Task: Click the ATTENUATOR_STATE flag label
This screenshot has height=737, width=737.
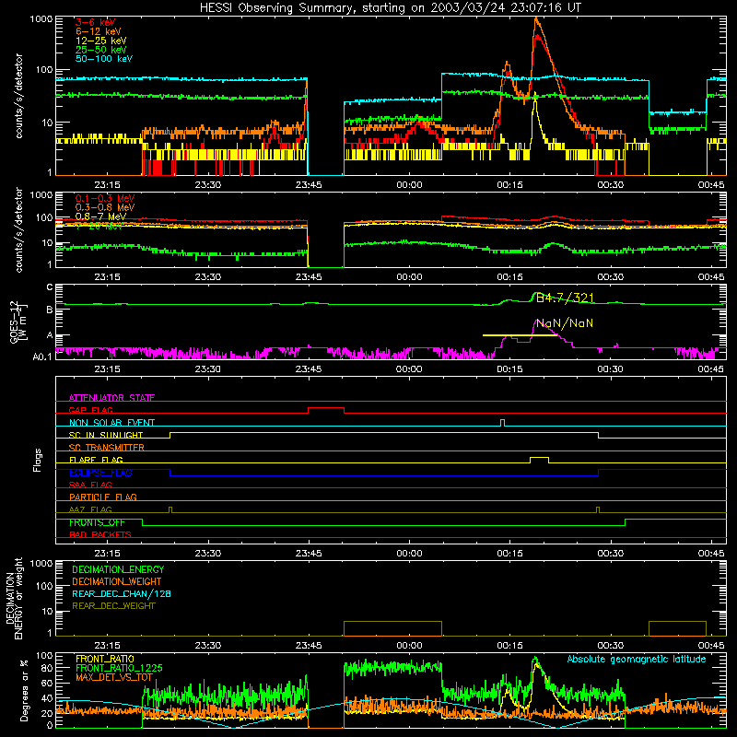Action: pyautogui.click(x=111, y=398)
